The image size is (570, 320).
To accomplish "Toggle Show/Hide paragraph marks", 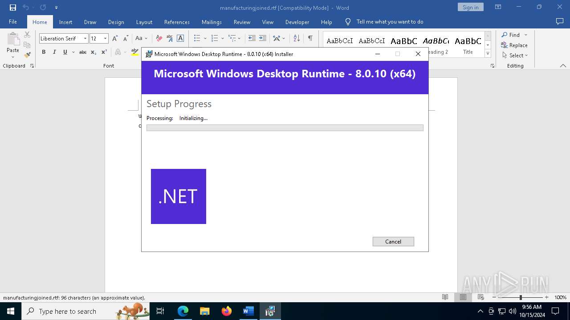I will (310, 39).
